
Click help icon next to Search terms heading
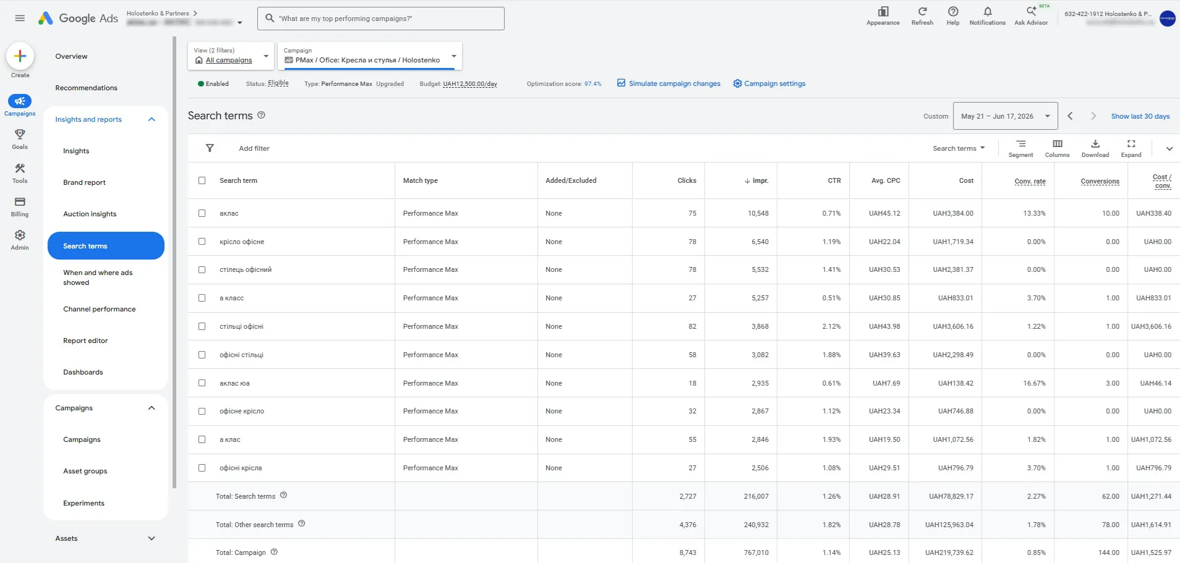(x=261, y=115)
